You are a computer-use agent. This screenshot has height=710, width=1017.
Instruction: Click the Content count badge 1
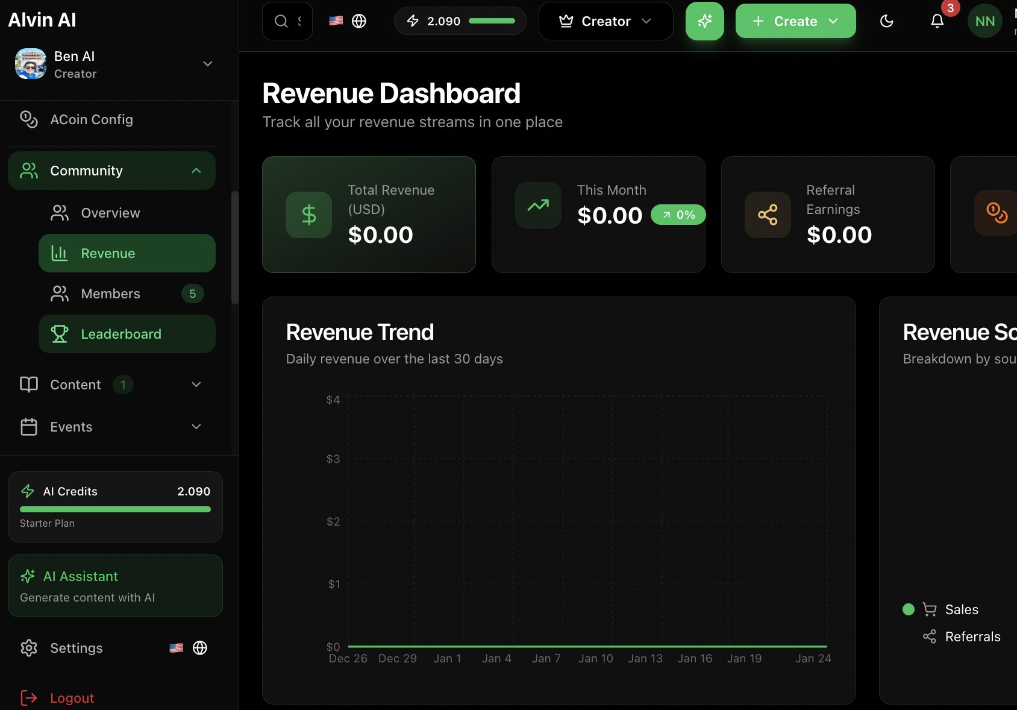point(123,385)
